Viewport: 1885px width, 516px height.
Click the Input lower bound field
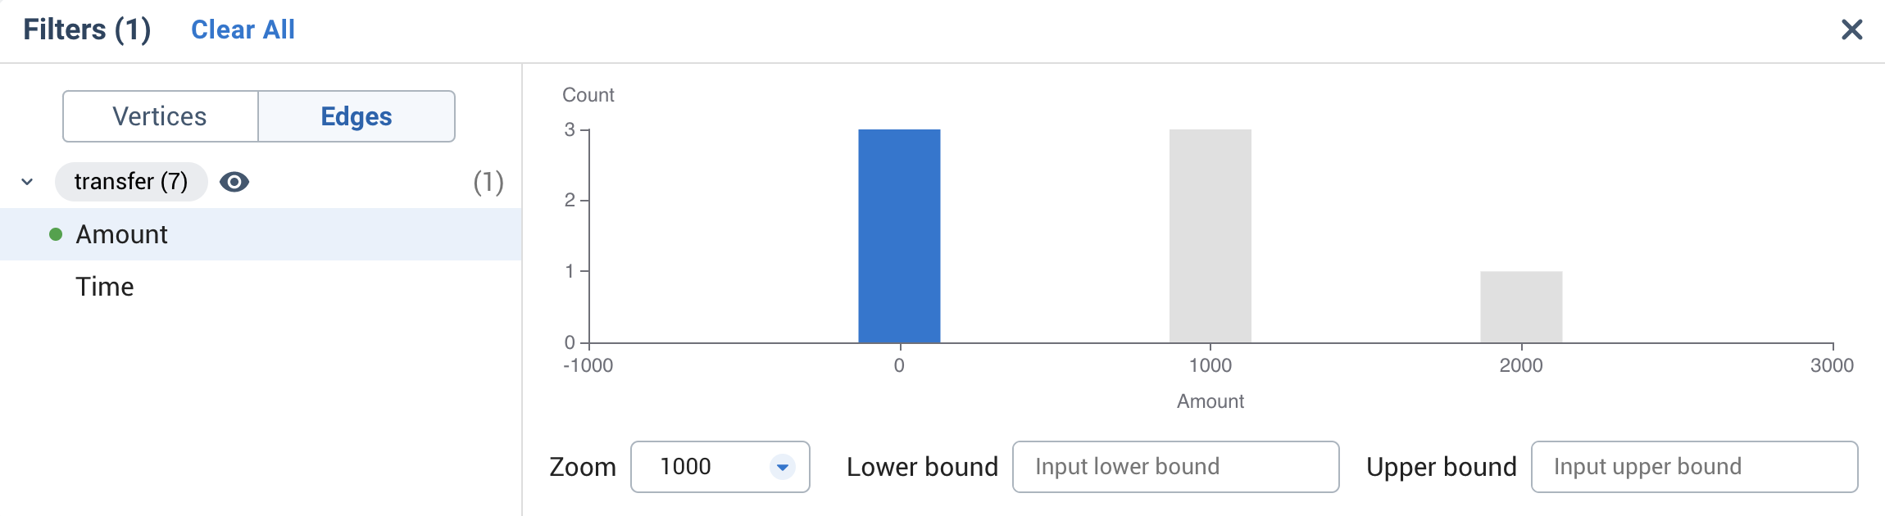click(x=1176, y=466)
